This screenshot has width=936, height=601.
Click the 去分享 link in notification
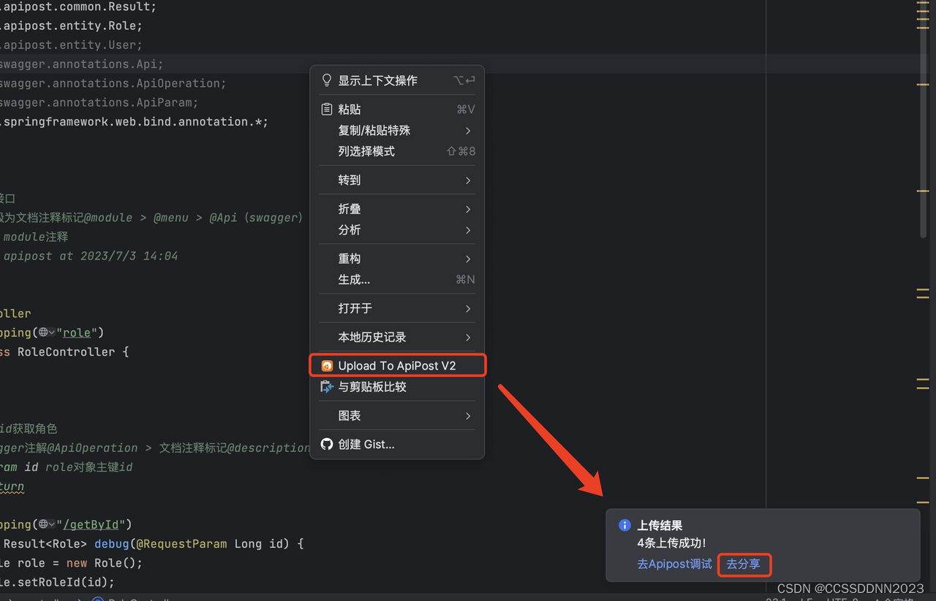(743, 564)
